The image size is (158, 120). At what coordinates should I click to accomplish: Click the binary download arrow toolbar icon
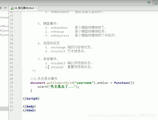(x=149, y=3)
